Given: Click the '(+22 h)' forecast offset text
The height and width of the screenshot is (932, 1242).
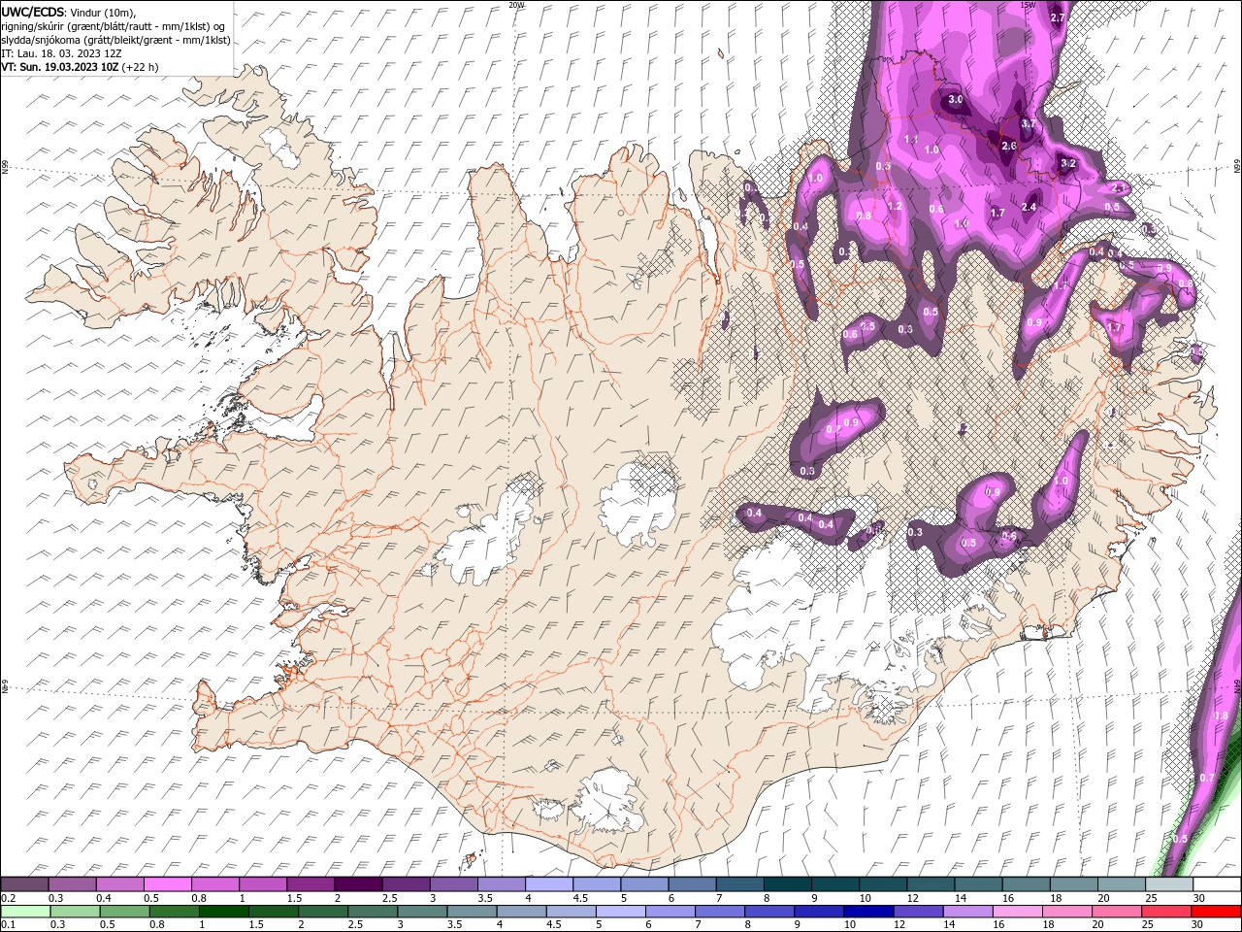Looking at the screenshot, I should [x=140, y=67].
